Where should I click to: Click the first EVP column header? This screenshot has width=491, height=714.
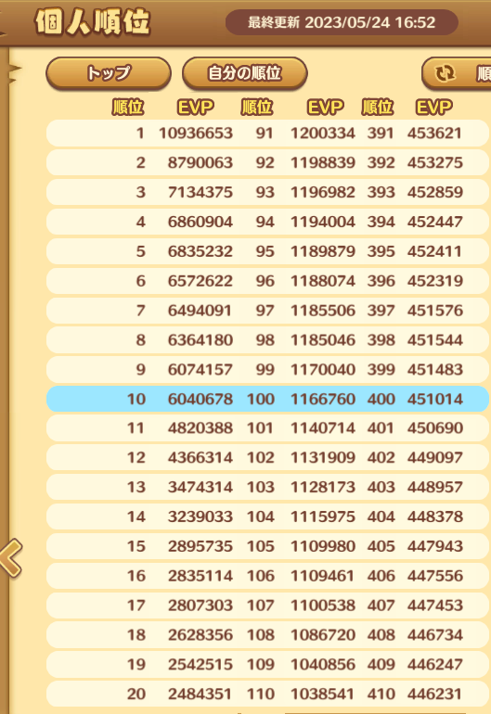click(196, 108)
